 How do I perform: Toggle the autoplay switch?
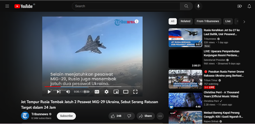point(86,92)
